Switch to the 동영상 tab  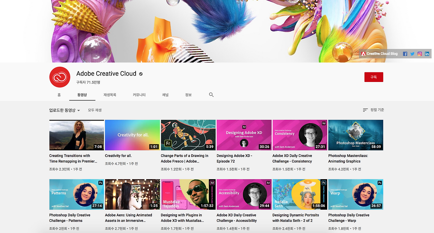coord(82,95)
